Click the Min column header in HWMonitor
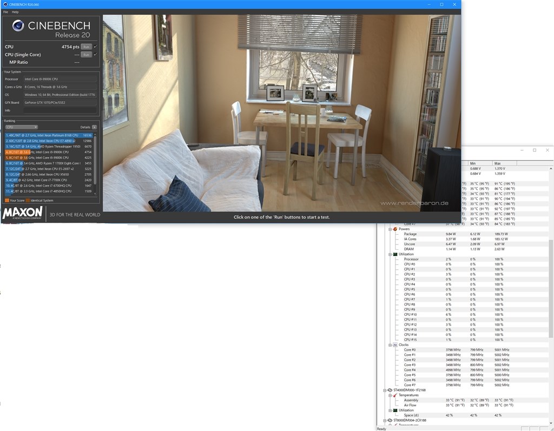Viewport: 554px width, 431px height. pyautogui.click(x=480, y=163)
